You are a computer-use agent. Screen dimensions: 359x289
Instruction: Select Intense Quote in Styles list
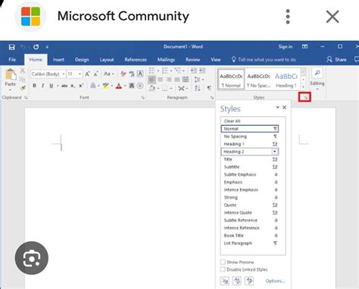250,212
